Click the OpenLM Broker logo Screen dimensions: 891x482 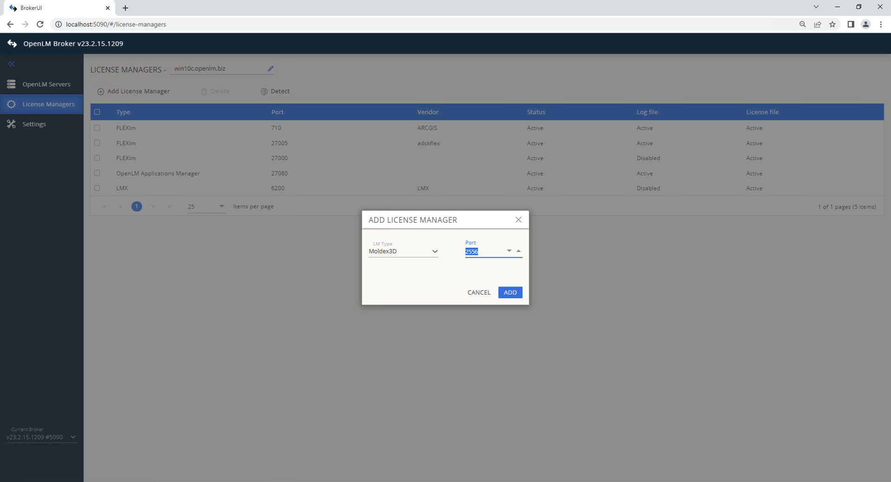12,43
